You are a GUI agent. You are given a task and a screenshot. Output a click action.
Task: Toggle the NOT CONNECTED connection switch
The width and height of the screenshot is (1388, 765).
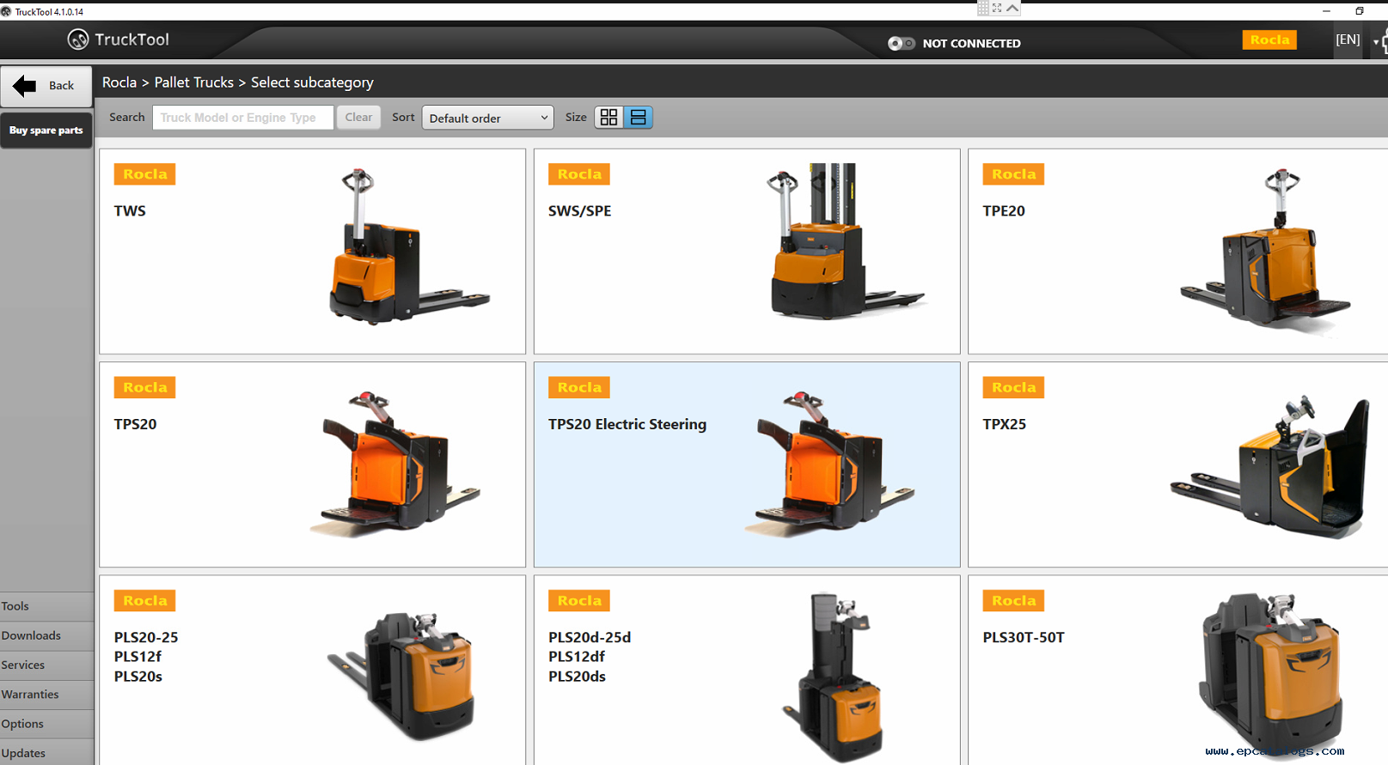tap(901, 43)
